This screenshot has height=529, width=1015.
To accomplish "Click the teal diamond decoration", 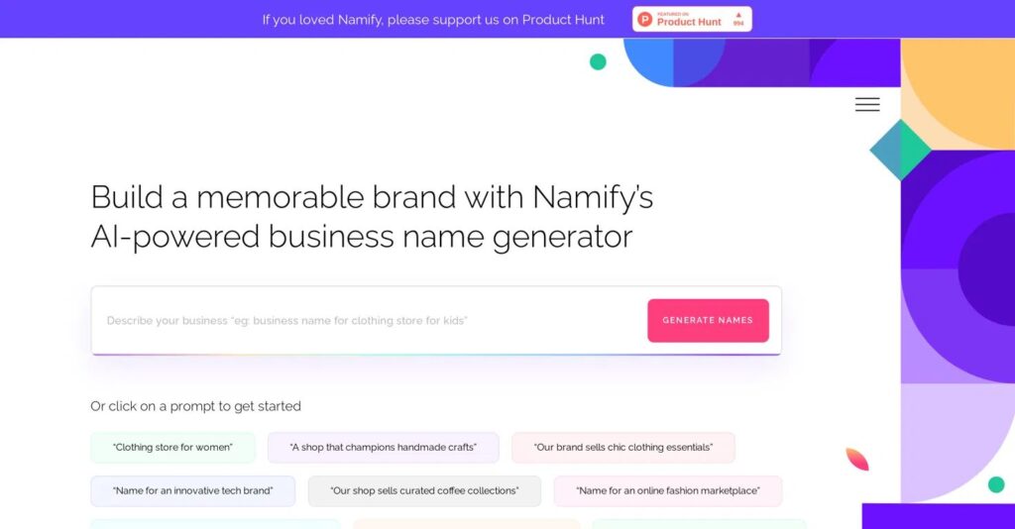I will point(900,151).
